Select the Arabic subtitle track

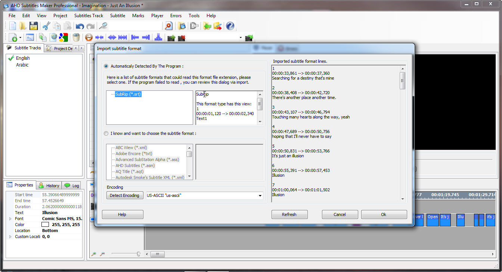point(22,65)
